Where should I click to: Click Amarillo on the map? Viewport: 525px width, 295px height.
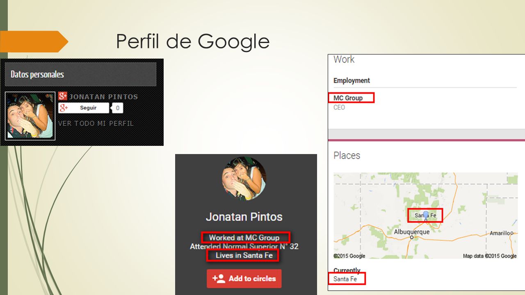(501, 233)
